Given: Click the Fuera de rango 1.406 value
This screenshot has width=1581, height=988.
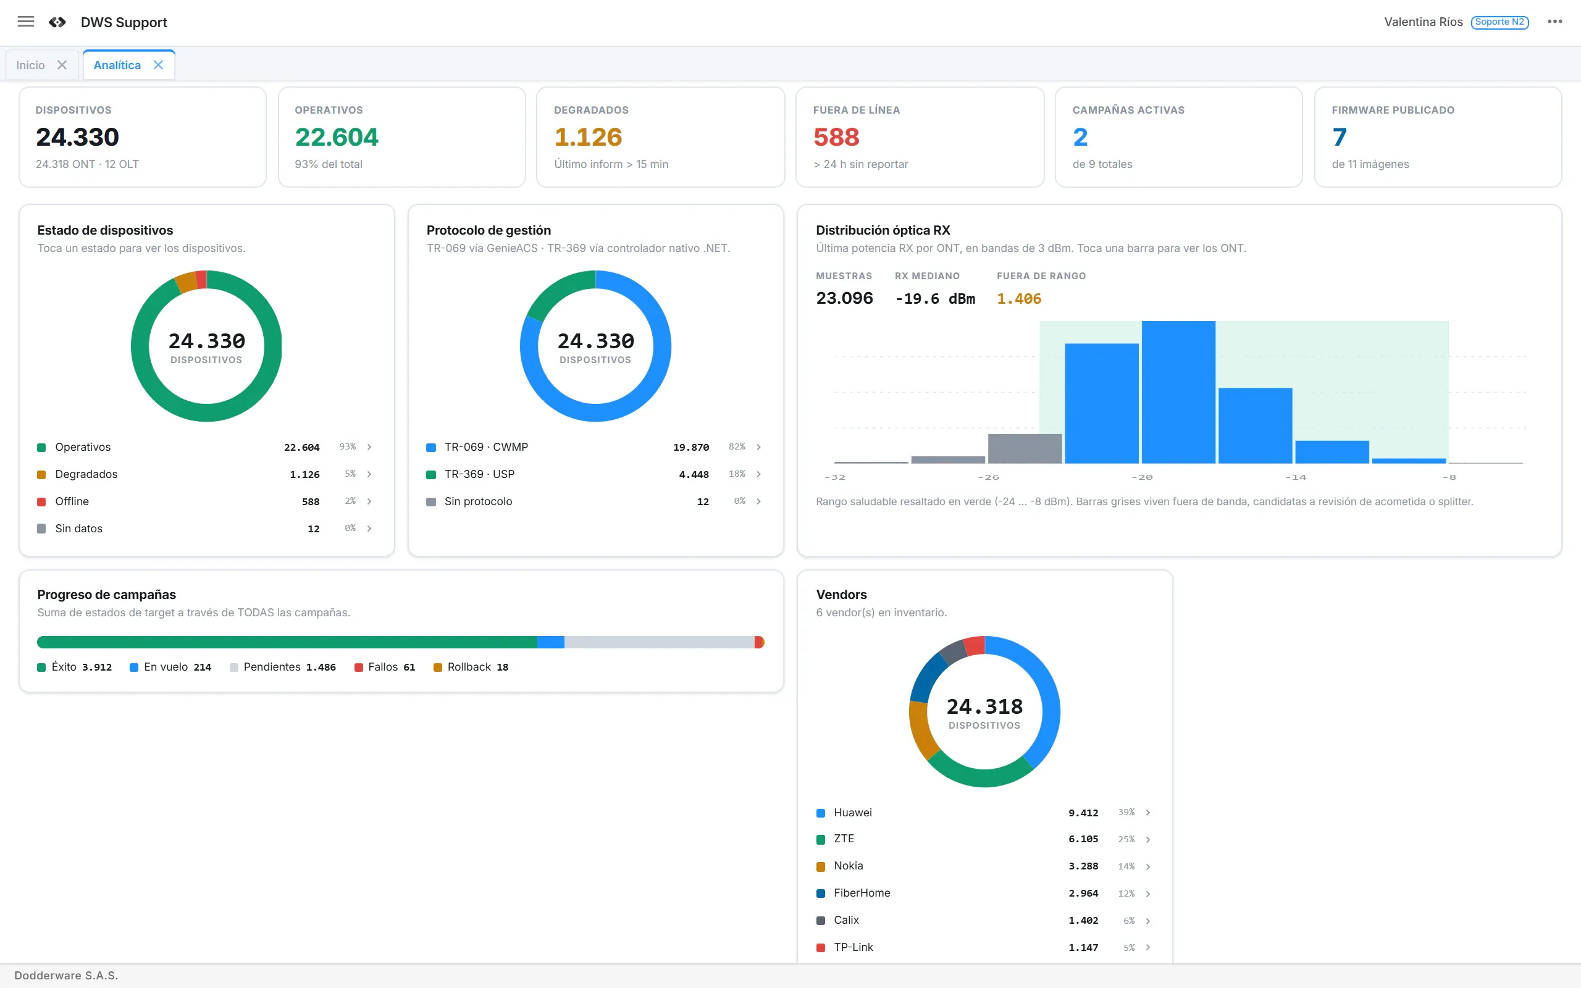Looking at the screenshot, I should 1019,299.
